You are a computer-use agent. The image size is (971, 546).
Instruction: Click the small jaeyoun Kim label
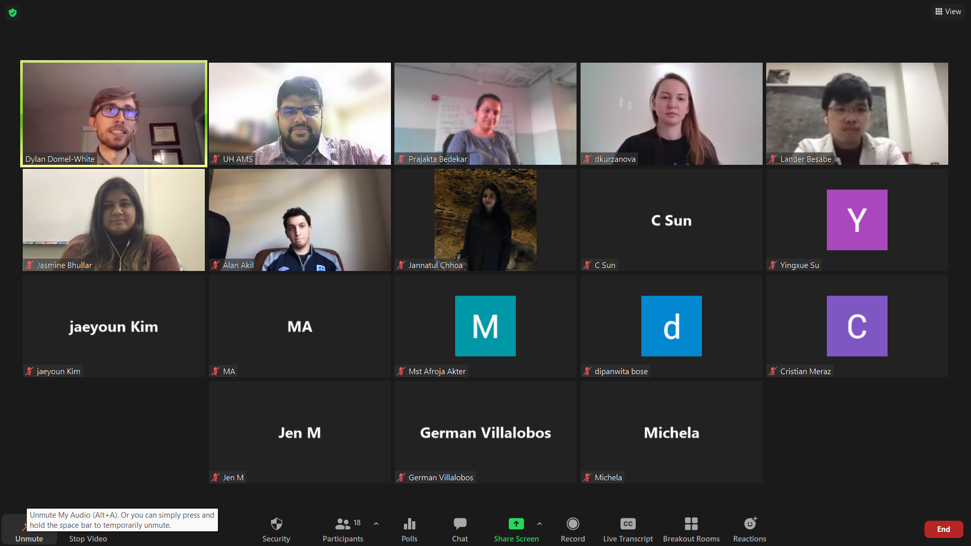tap(58, 371)
